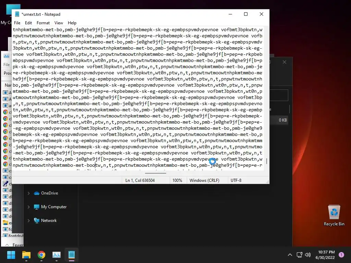
Task: Place the cursor in the Notepad text area
Action: coord(137,98)
